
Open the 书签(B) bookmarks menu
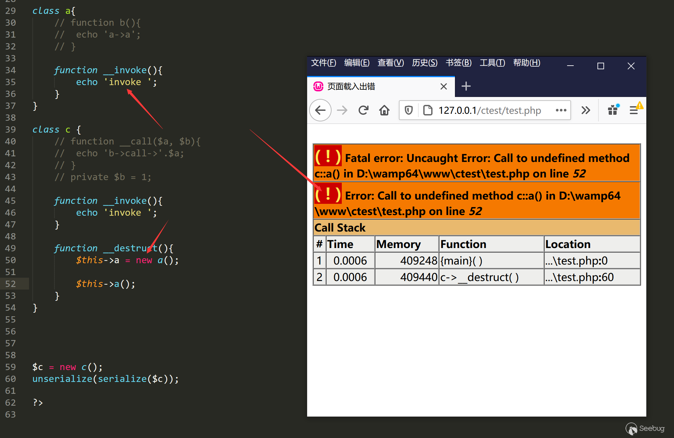tap(459, 63)
